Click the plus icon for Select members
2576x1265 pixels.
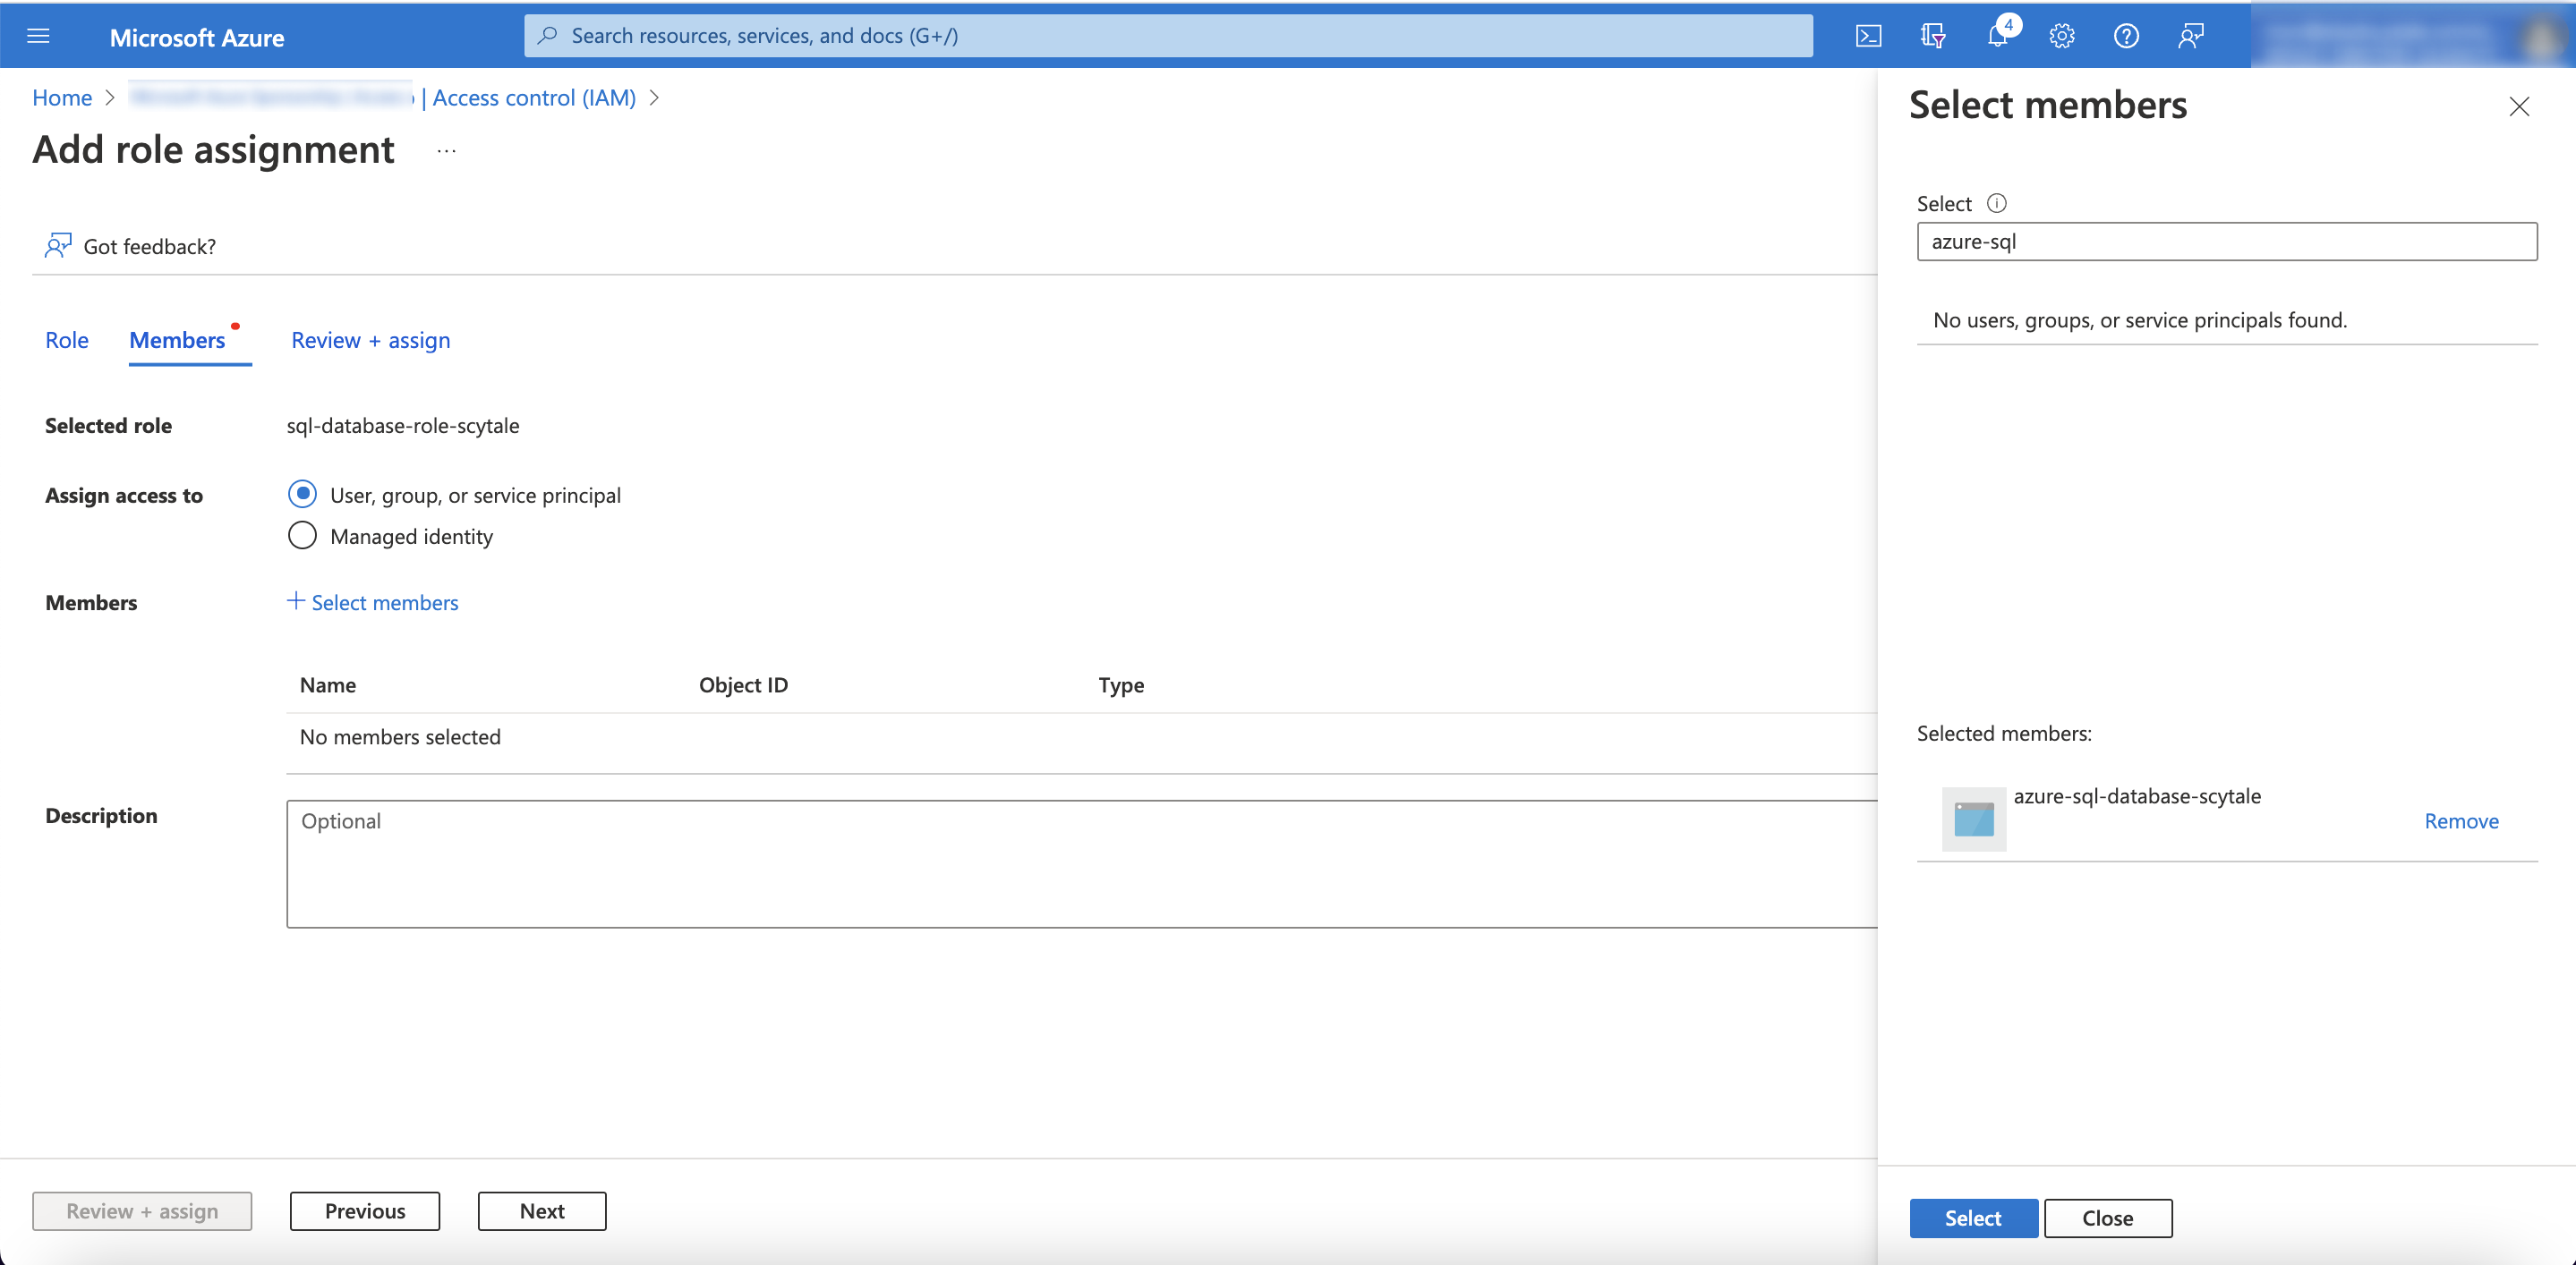tap(295, 601)
